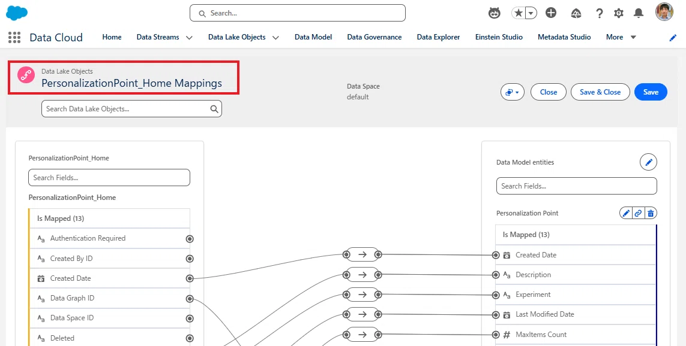Open the Data Streams tab
686x346 pixels.
click(158, 37)
